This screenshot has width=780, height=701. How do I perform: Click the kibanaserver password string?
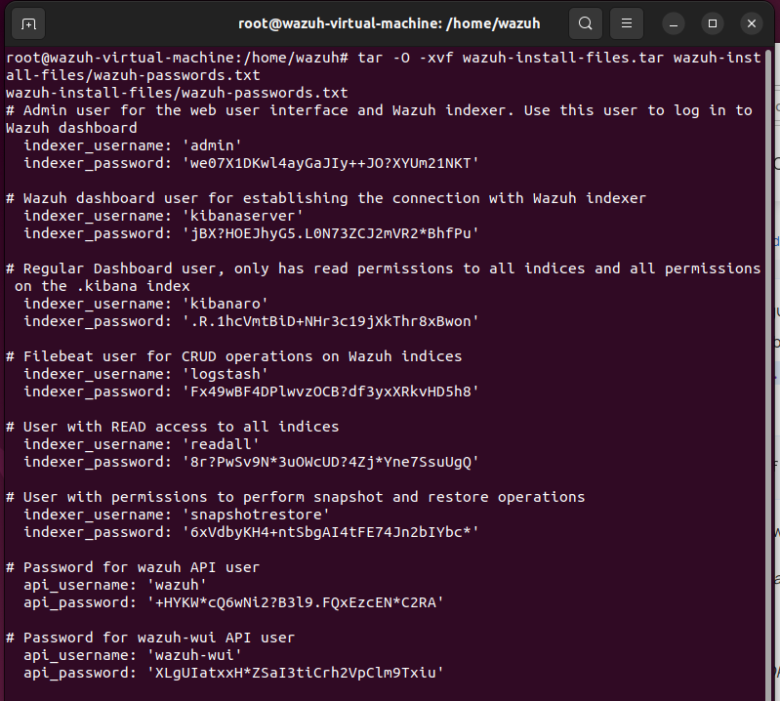[x=330, y=233]
